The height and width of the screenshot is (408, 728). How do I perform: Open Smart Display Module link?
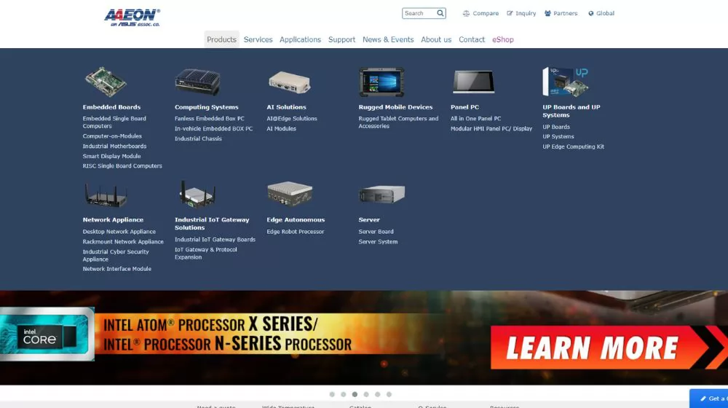click(112, 156)
